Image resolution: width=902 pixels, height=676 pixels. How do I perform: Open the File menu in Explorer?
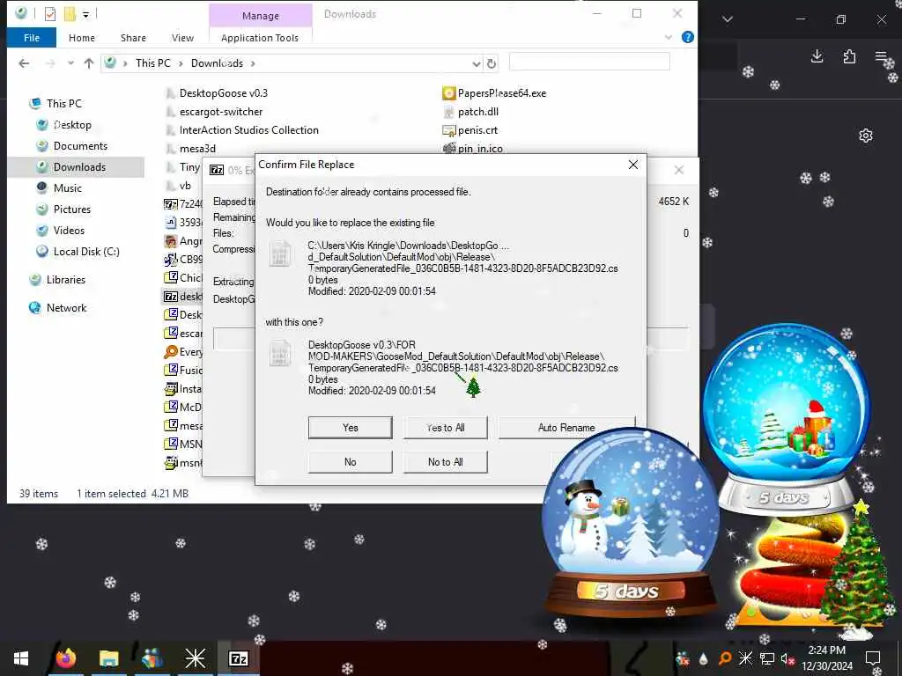[32, 38]
